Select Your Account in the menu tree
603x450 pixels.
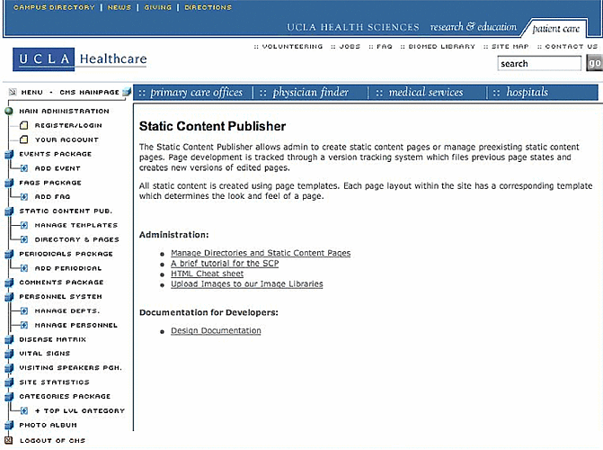(x=67, y=139)
